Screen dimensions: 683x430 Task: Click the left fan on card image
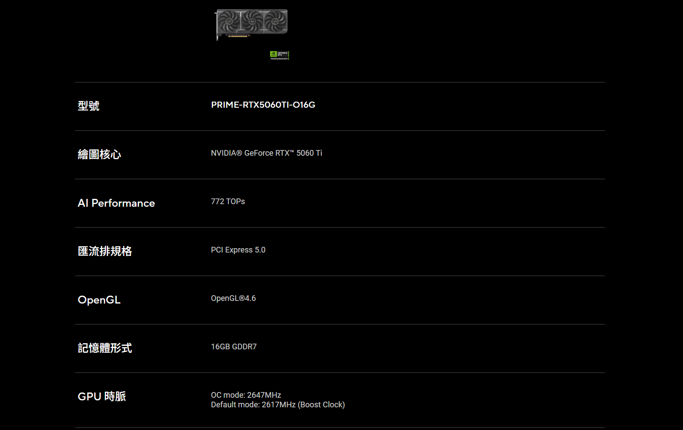[228, 21]
